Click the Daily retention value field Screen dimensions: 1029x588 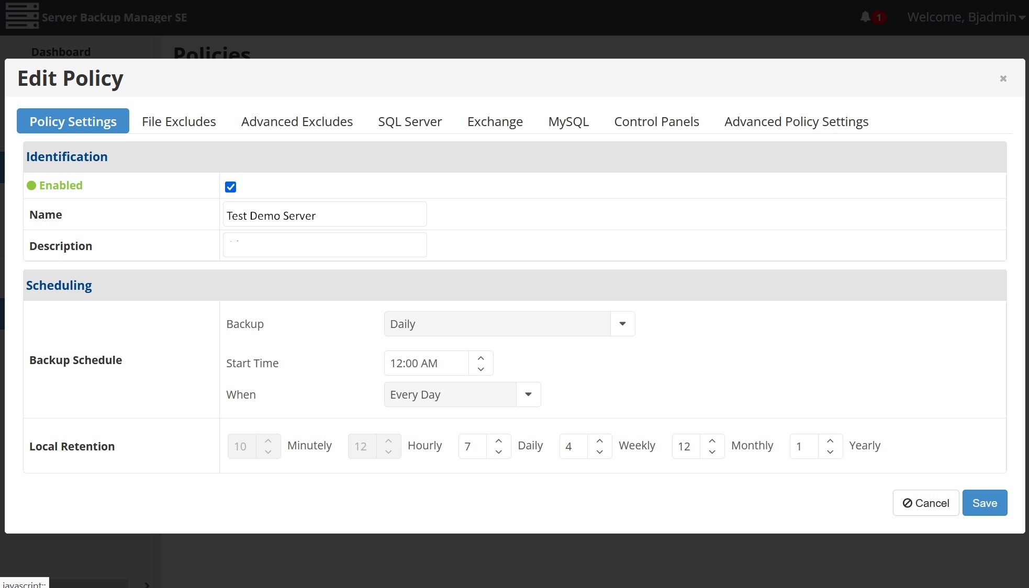pos(472,446)
